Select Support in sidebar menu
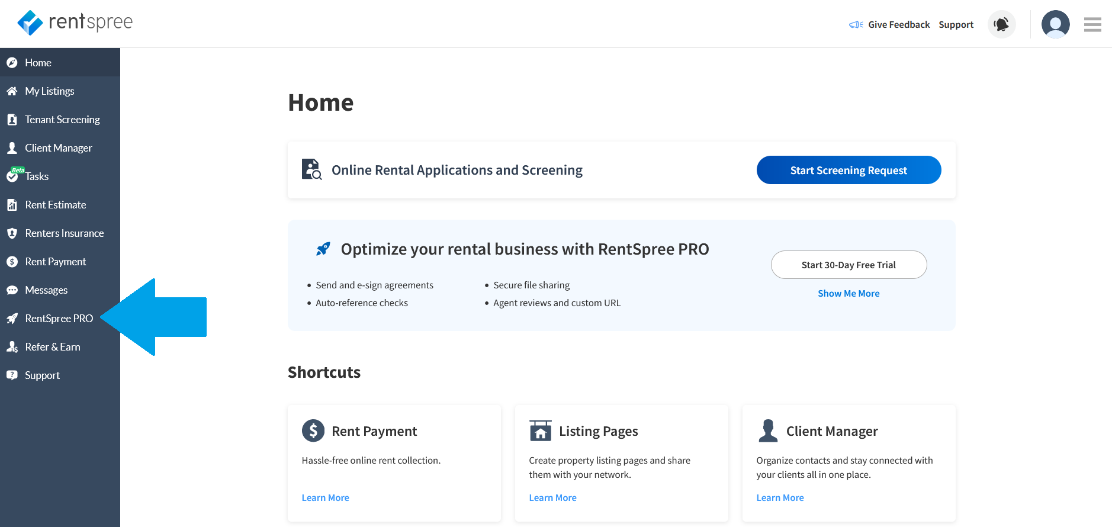This screenshot has height=527, width=1112. [60, 375]
